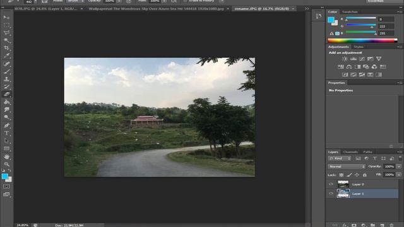Add a Vibrance adjustment
The image size is (404, 227).
[379, 59]
